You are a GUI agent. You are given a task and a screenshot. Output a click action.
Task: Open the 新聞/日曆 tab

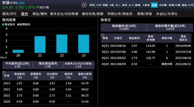tap(174, 5)
